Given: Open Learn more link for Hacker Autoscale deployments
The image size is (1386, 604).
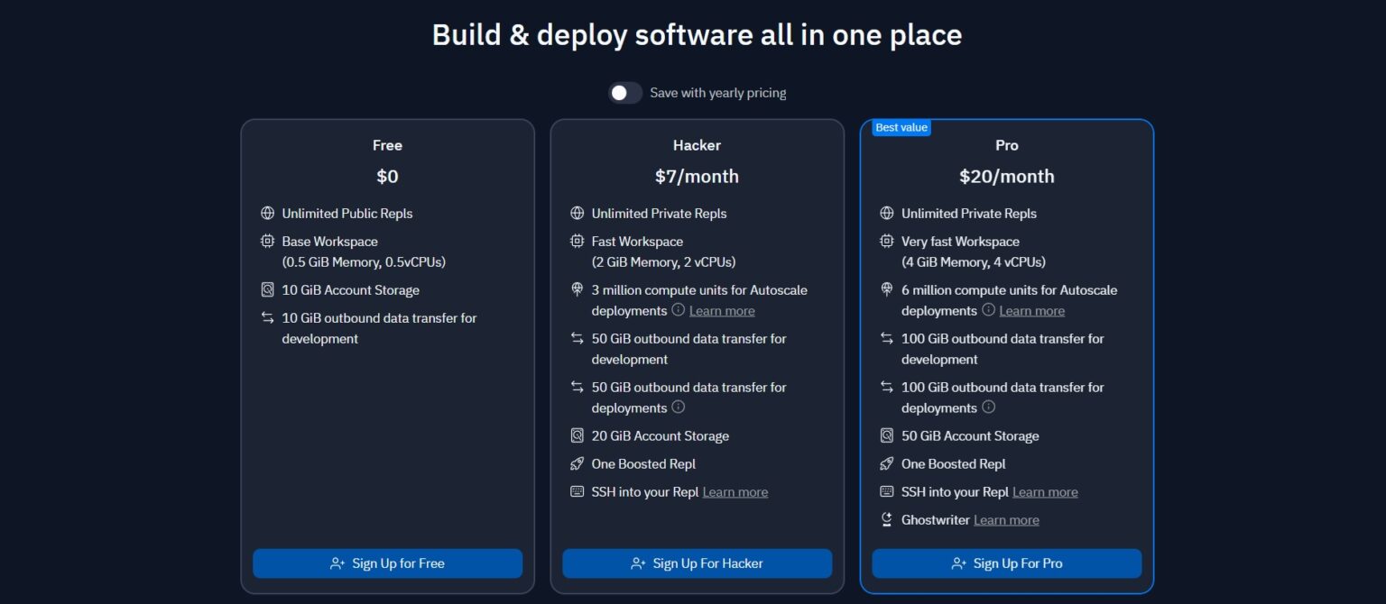Looking at the screenshot, I should tap(722, 311).
